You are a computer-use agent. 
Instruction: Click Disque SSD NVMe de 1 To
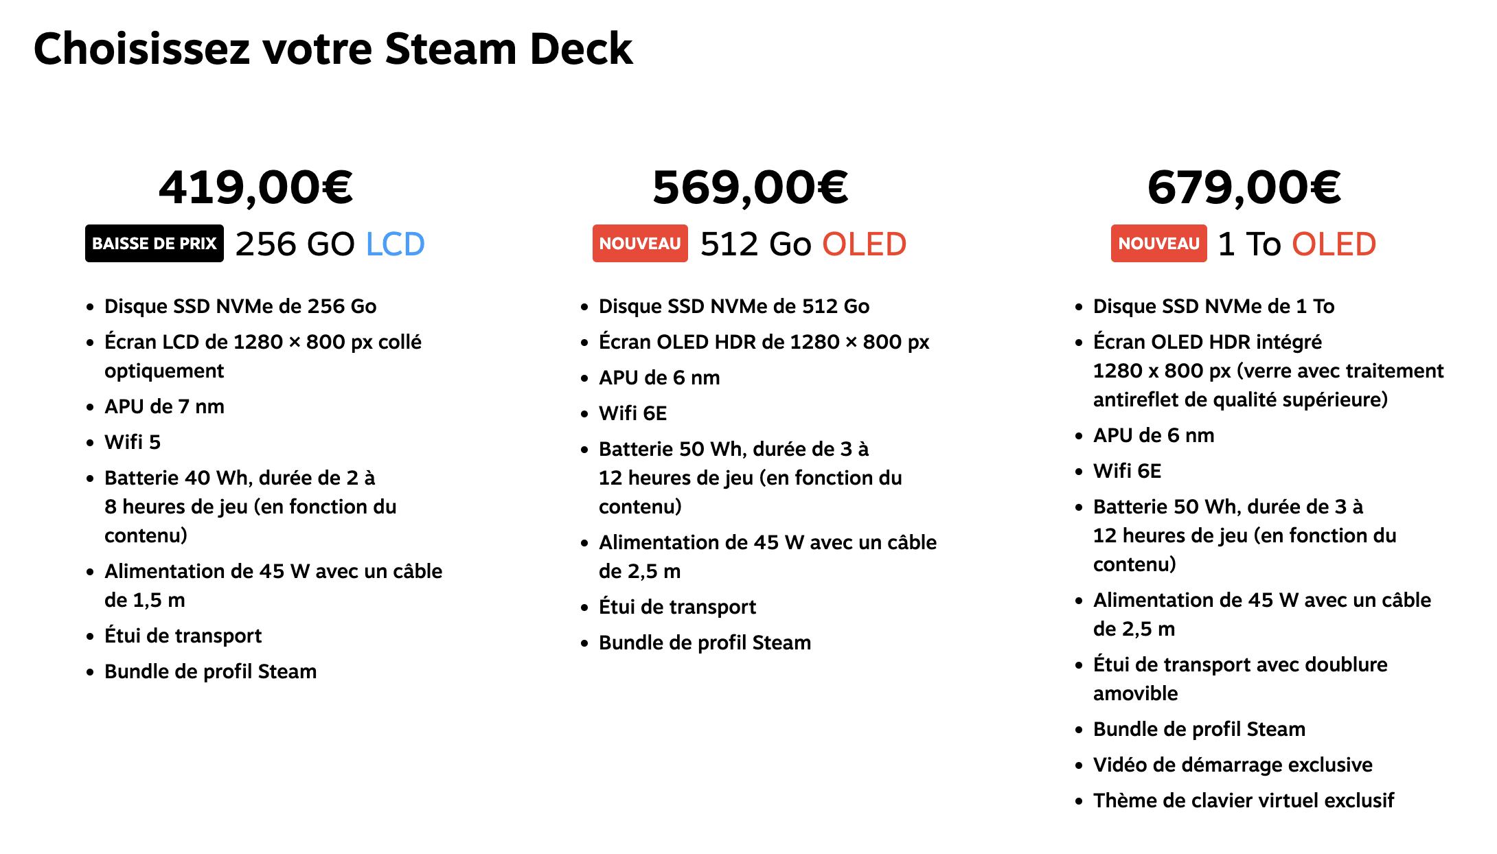point(1214,306)
